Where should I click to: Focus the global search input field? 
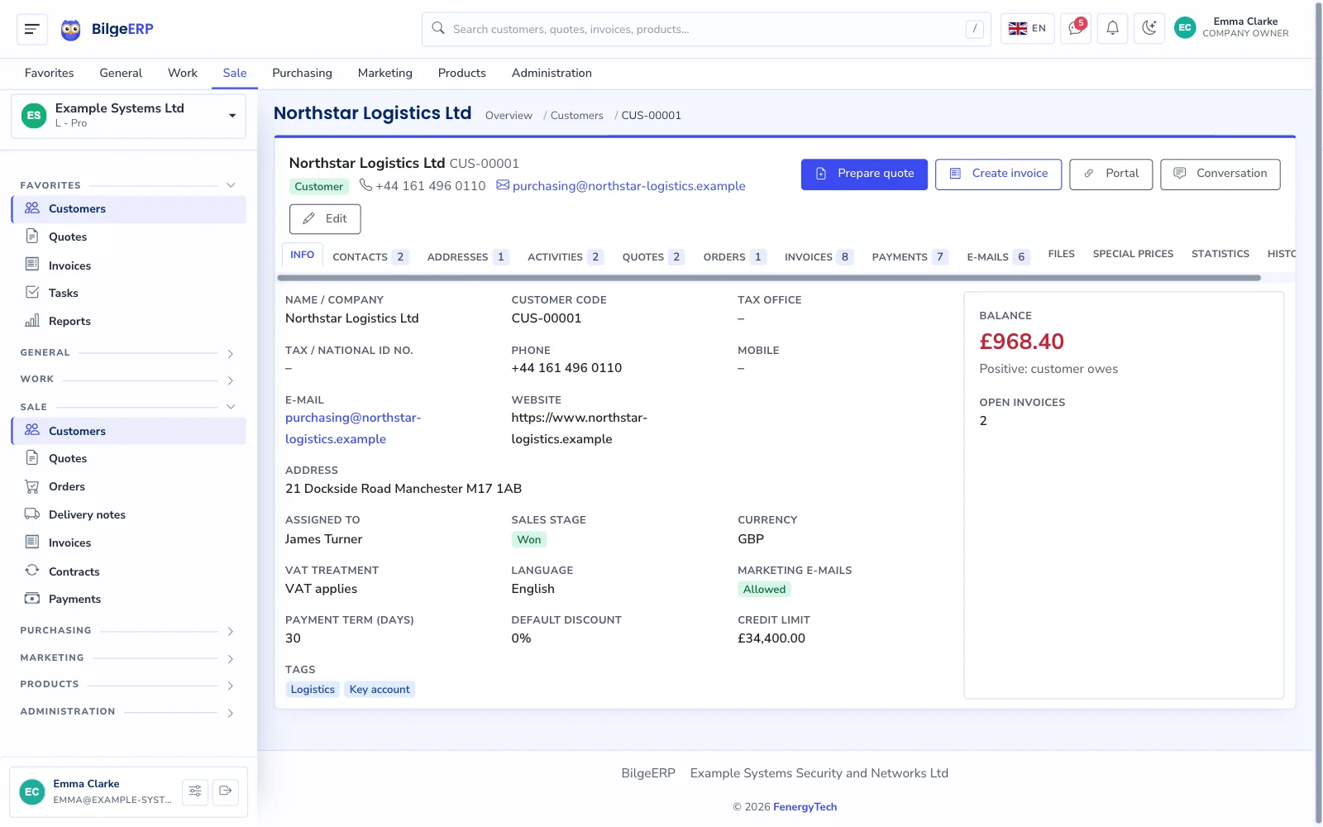(x=706, y=29)
